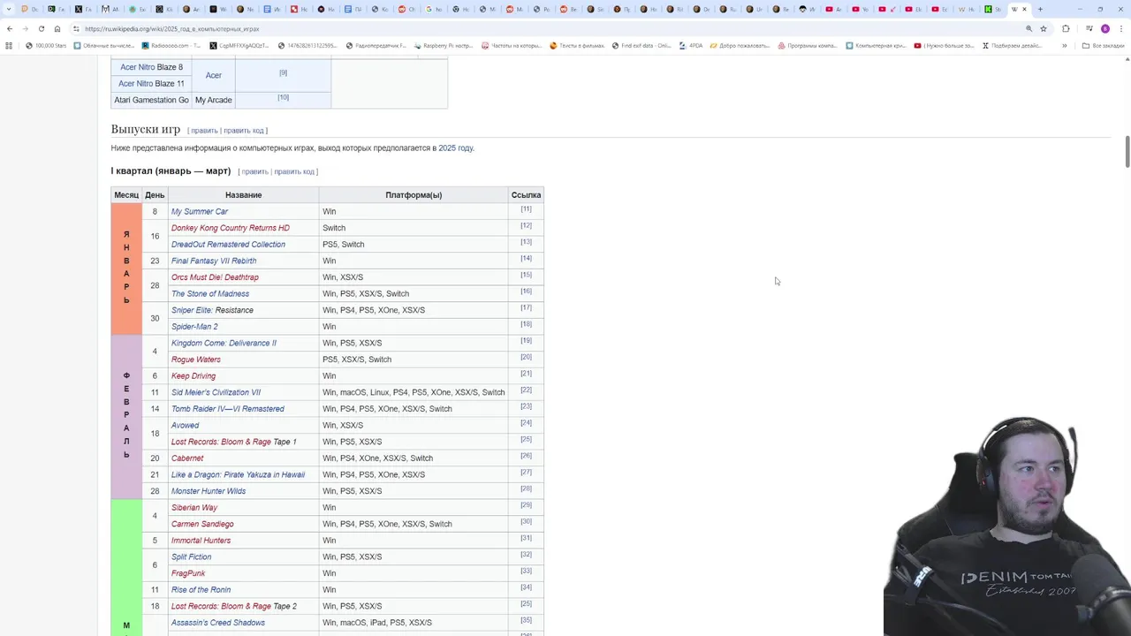The image size is (1131, 636).
Task: Open the Split Fiction link
Action: click(x=191, y=556)
